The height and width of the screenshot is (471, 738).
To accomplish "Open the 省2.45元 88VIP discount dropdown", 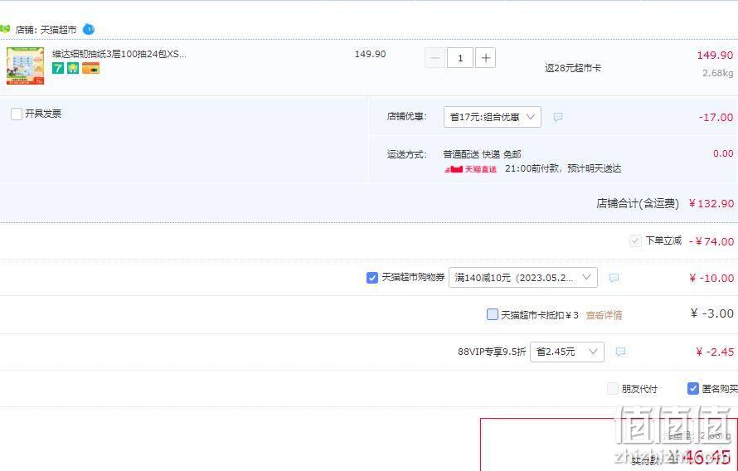I will click(x=566, y=352).
